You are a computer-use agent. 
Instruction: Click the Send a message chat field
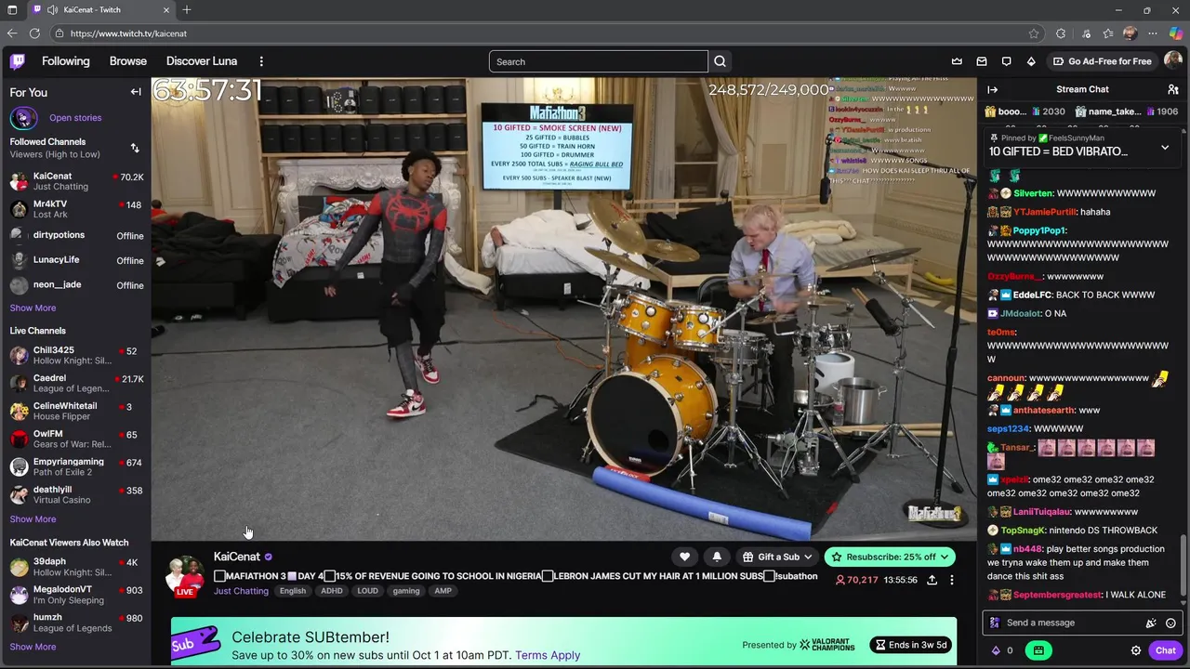1082,623
